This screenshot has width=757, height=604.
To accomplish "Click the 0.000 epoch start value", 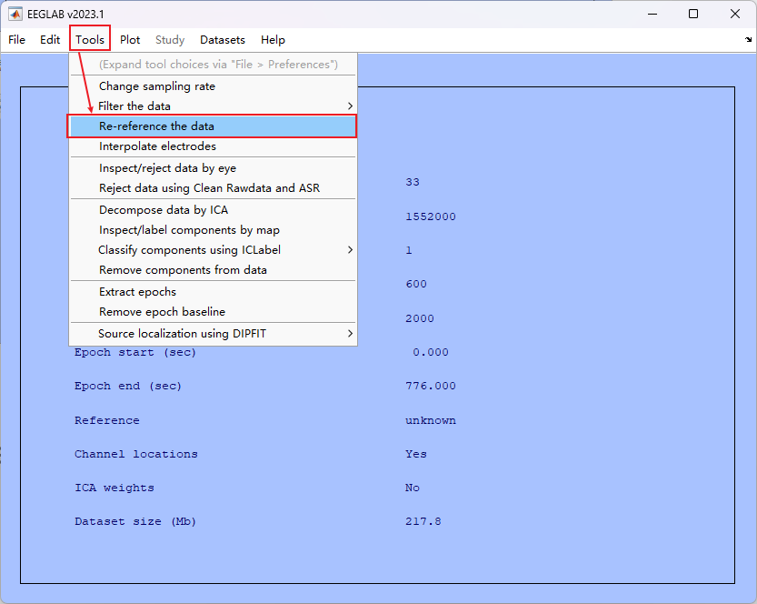I will (x=431, y=352).
